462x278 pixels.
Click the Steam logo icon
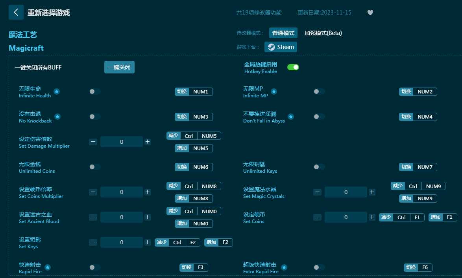[x=272, y=47]
